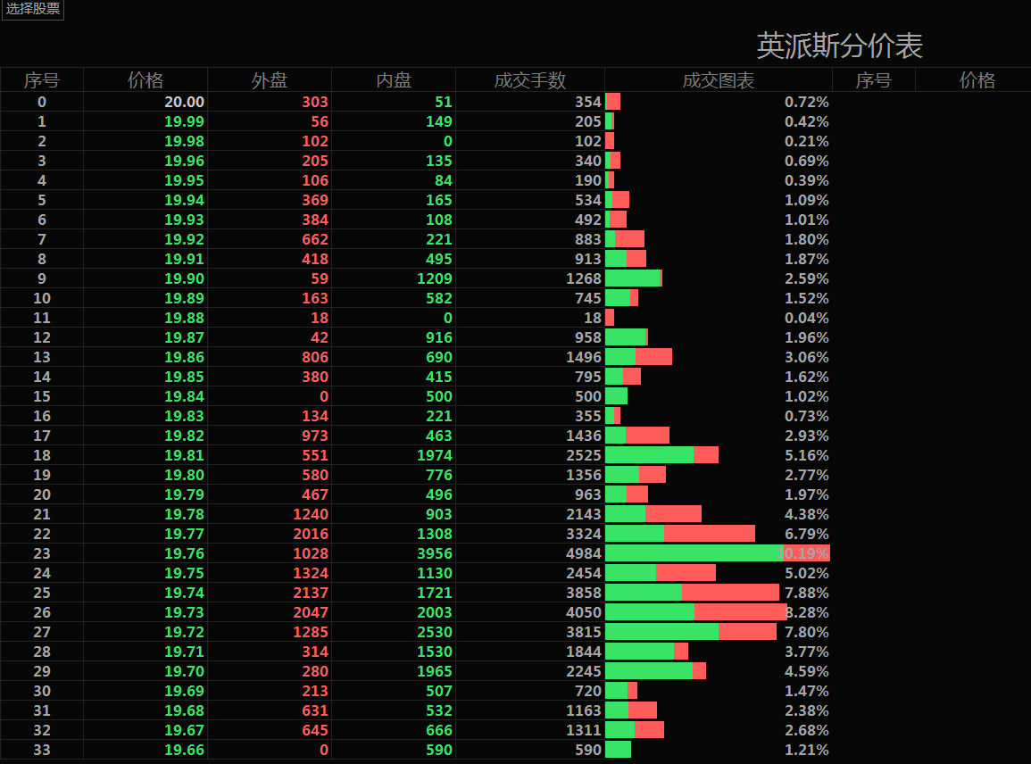This screenshot has height=764, width=1031.
Task: Select the 3956 内盘 value
Action: click(x=435, y=553)
